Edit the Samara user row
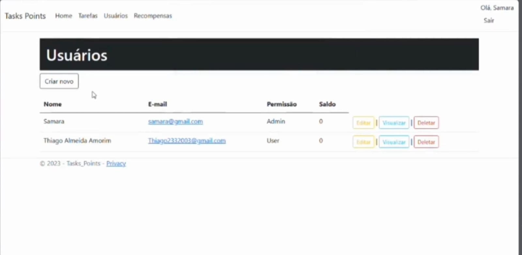This screenshot has height=255, width=522. pyautogui.click(x=363, y=123)
